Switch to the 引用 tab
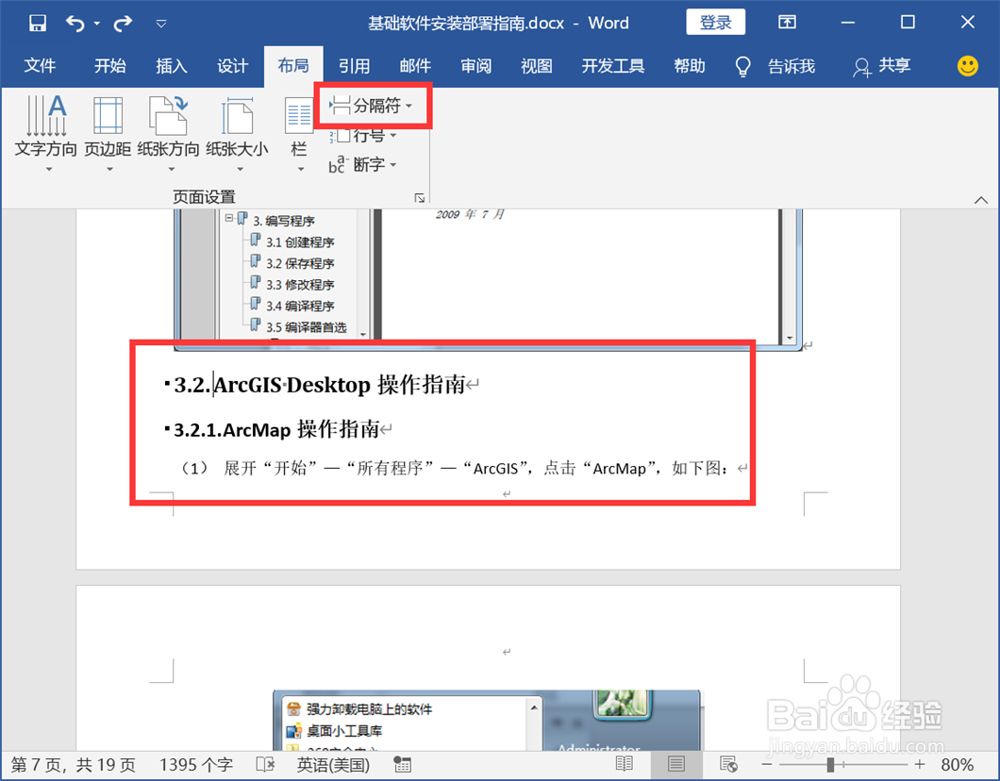The height and width of the screenshot is (781, 1000). tap(354, 66)
